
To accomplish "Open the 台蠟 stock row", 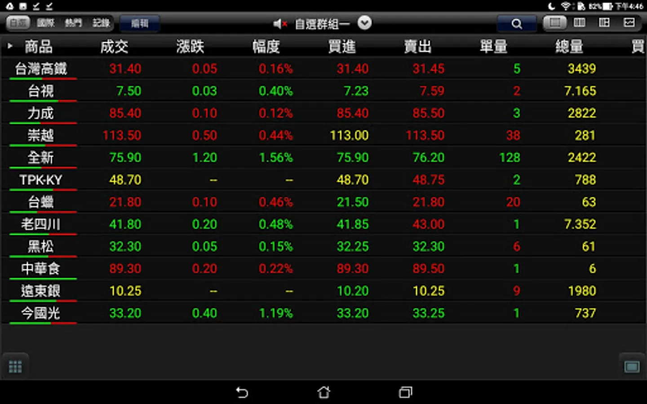I will click(x=323, y=202).
